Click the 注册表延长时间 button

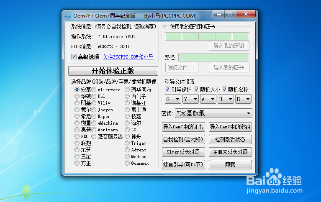point(230,152)
